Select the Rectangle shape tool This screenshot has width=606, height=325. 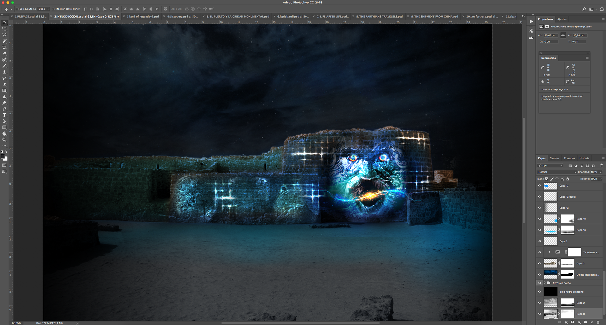[x=4, y=127]
